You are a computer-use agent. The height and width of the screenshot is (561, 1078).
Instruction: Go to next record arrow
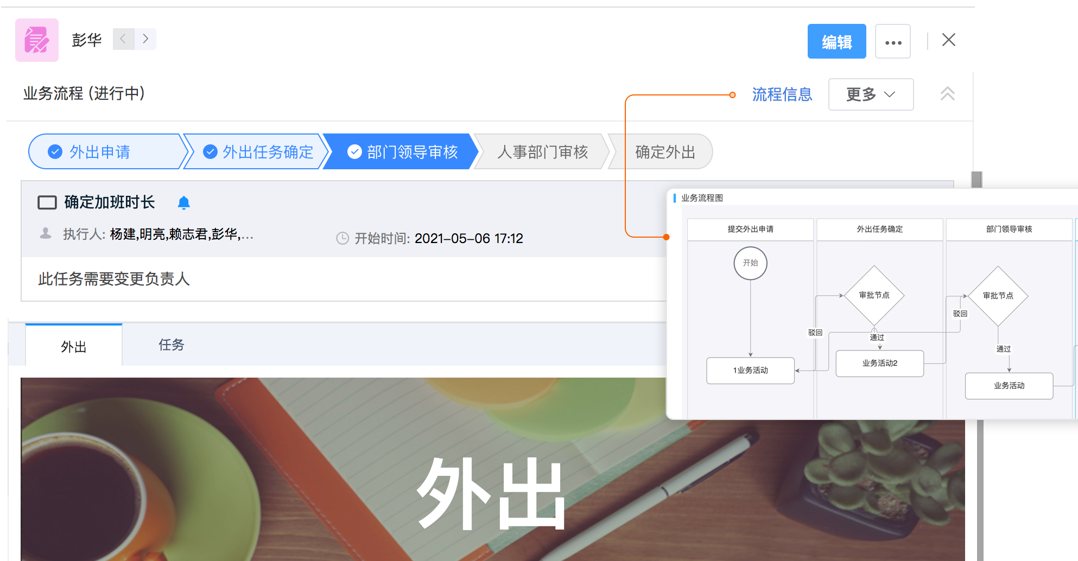[x=145, y=39]
